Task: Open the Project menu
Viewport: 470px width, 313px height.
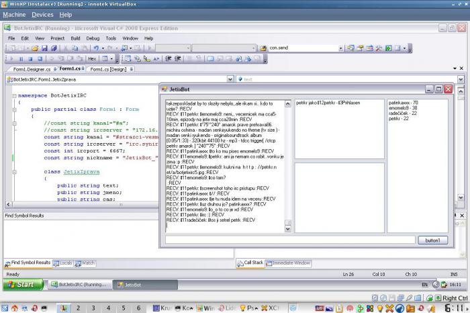Action: pos(57,38)
